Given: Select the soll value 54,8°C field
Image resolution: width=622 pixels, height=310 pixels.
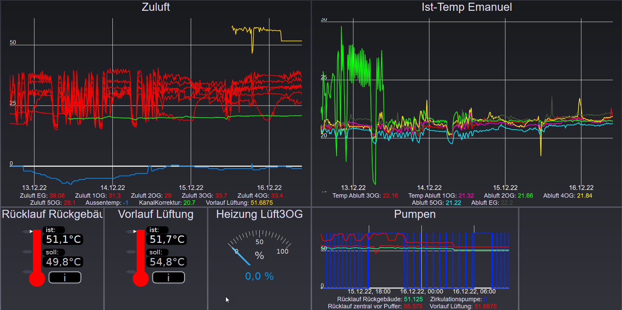Looking at the screenshot, I should (167, 262).
